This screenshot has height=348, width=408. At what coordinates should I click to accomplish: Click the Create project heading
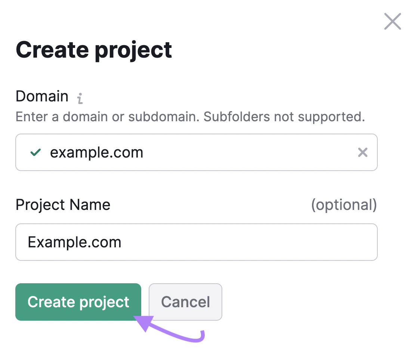[93, 49]
